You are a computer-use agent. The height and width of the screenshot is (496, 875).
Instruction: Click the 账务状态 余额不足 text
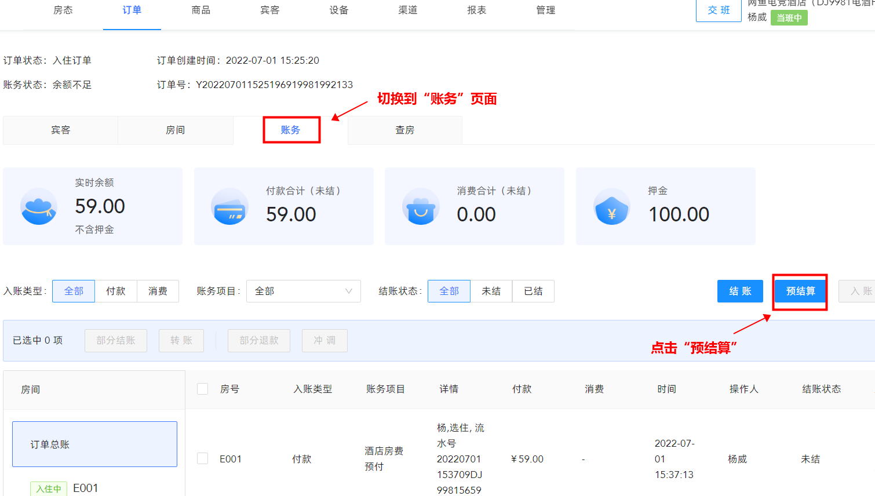coord(48,85)
